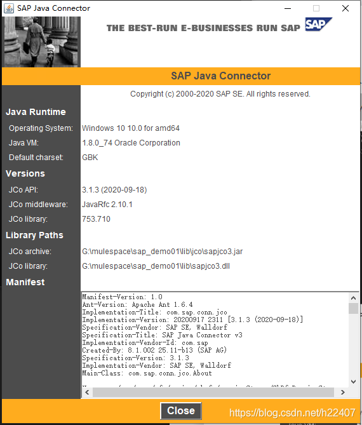362x425 pixels.
Task: Click manifest horizontal scrollbar left arrow
Action: pyautogui.click(x=87, y=392)
